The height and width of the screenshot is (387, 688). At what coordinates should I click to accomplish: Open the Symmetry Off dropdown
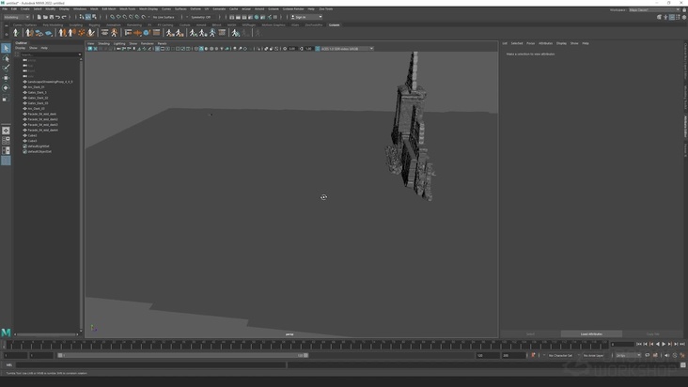coord(203,17)
